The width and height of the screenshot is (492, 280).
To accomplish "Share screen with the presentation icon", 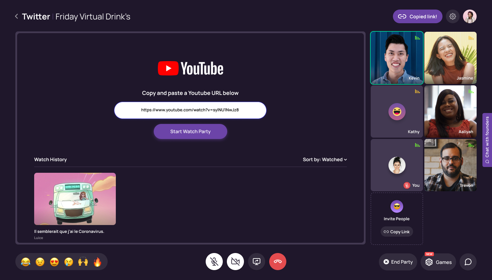I will [x=257, y=262].
